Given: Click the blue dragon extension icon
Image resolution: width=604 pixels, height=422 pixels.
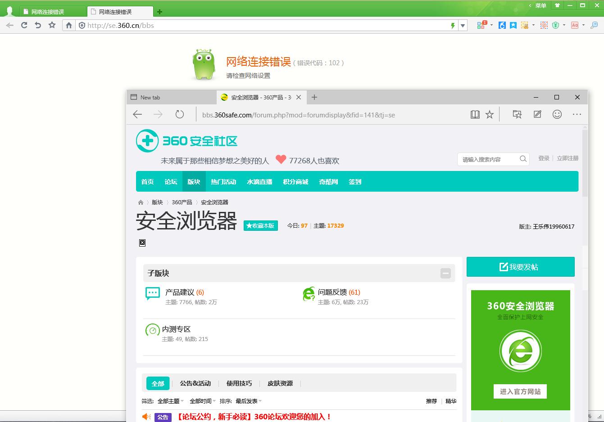Looking at the screenshot, I should click(502, 25).
